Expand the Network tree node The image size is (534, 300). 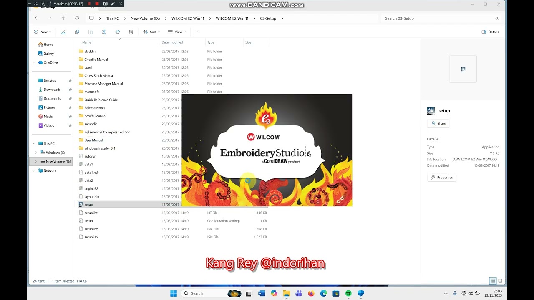point(33,170)
